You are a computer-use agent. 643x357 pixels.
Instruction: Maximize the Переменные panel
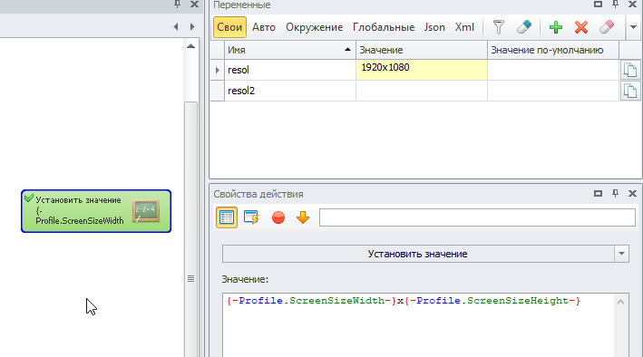(598, 5)
